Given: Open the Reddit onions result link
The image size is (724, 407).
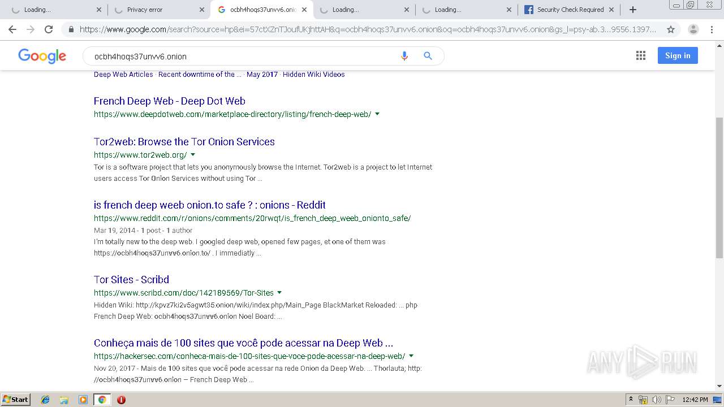Looking at the screenshot, I should [x=210, y=205].
